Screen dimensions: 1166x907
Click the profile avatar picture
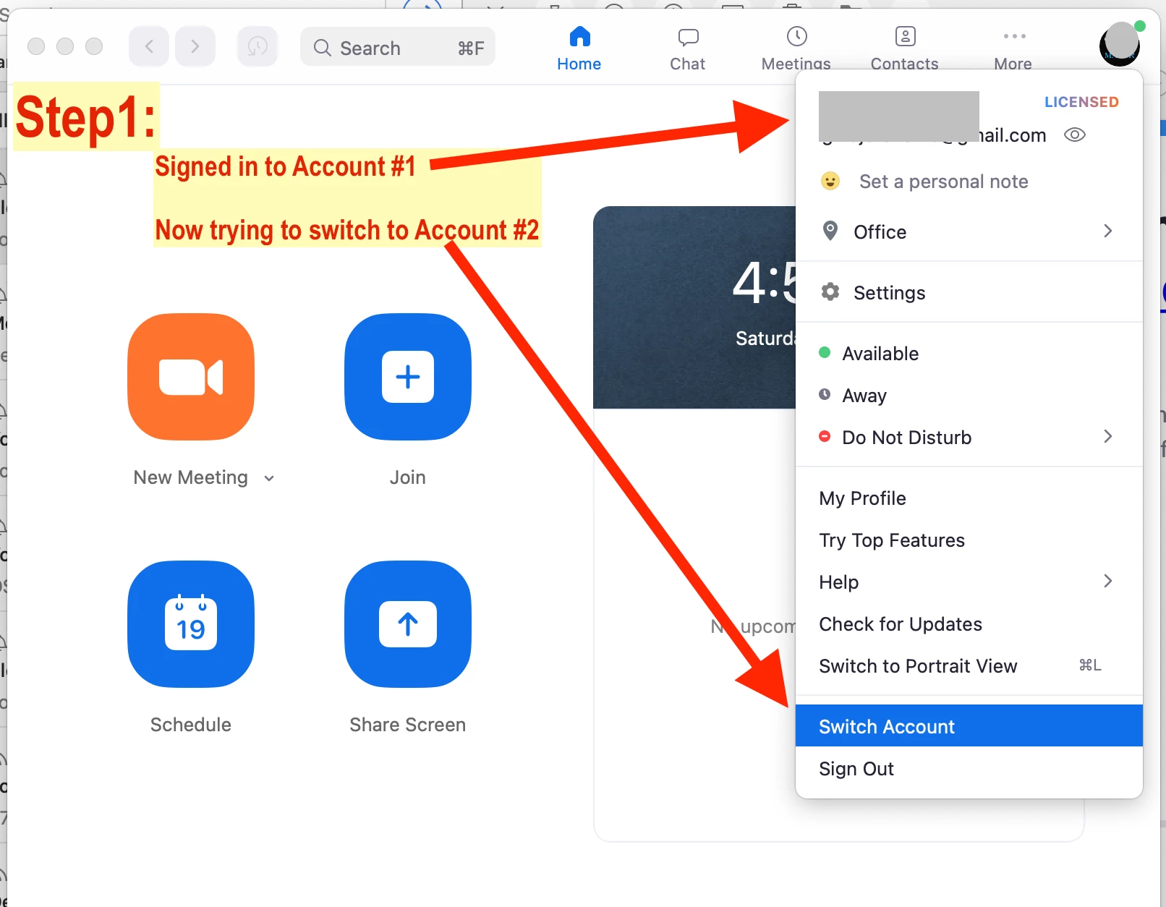tap(1120, 44)
